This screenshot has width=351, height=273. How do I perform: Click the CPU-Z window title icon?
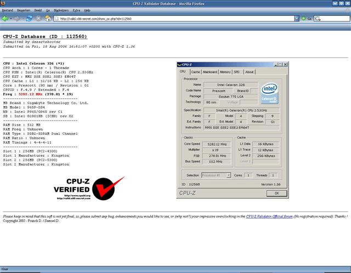click(x=179, y=65)
